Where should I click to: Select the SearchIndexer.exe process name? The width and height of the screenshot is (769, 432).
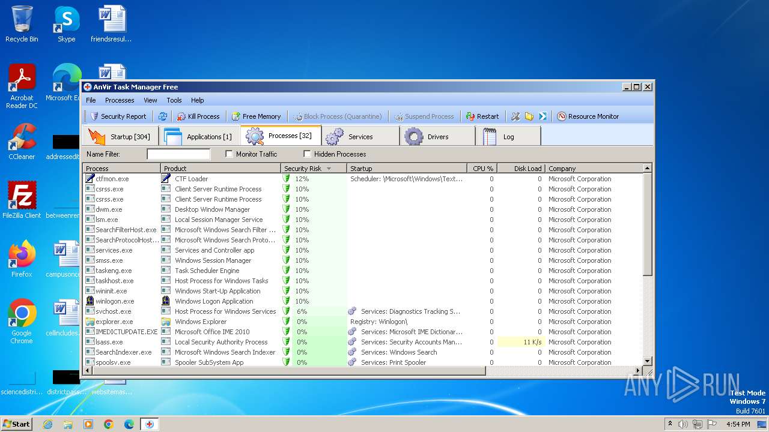(123, 352)
